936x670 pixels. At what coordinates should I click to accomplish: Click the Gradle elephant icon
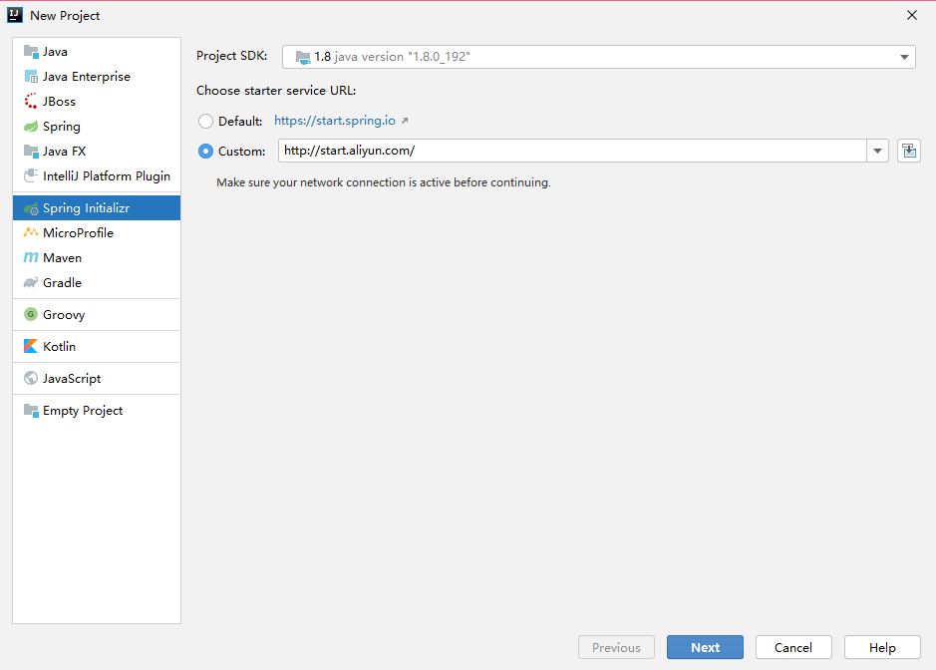click(31, 283)
